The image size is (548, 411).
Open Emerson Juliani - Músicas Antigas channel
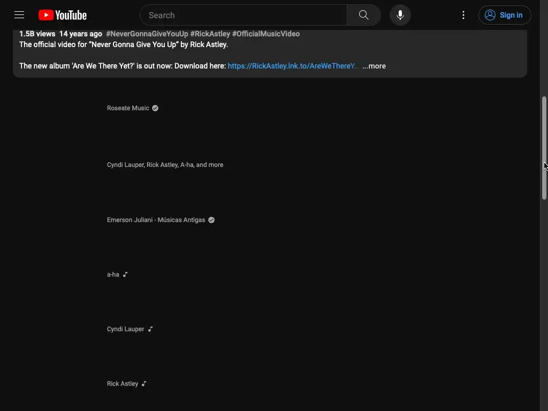pos(156,220)
